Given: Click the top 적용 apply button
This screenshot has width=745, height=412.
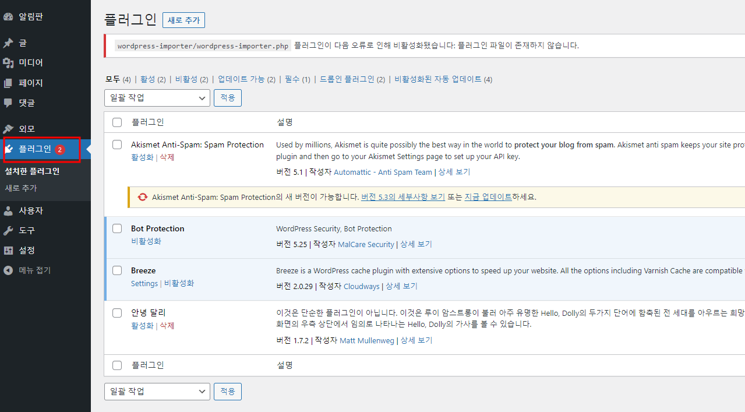Looking at the screenshot, I should 228,98.
